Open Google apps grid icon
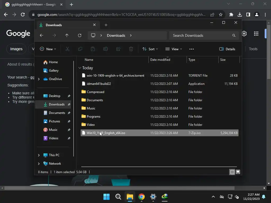 coord(256,34)
